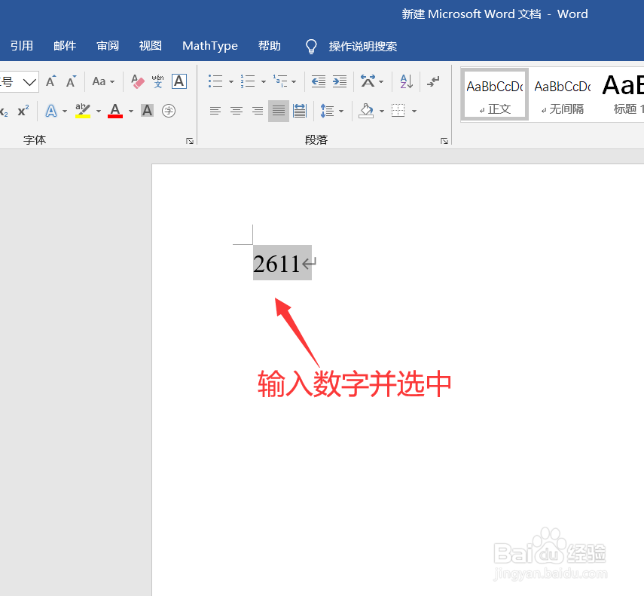This screenshot has height=596, width=644.
Task: Open the 审阅 ribbon tab
Action: coord(108,46)
